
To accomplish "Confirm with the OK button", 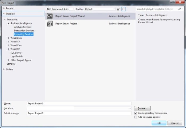I will pos(159,123).
